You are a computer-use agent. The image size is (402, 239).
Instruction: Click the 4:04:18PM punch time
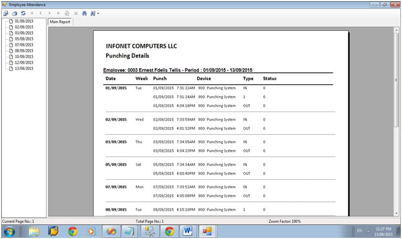point(185,106)
